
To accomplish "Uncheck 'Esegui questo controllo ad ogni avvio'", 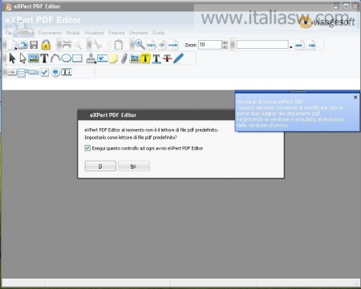I will [x=87, y=148].
